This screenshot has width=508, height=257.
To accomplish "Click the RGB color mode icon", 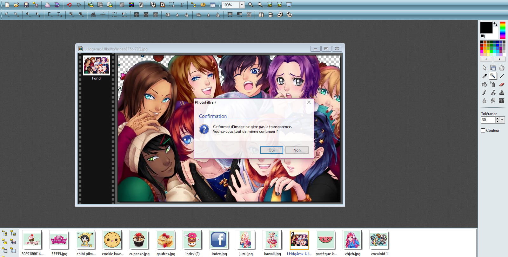I will [x=131, y=5].
